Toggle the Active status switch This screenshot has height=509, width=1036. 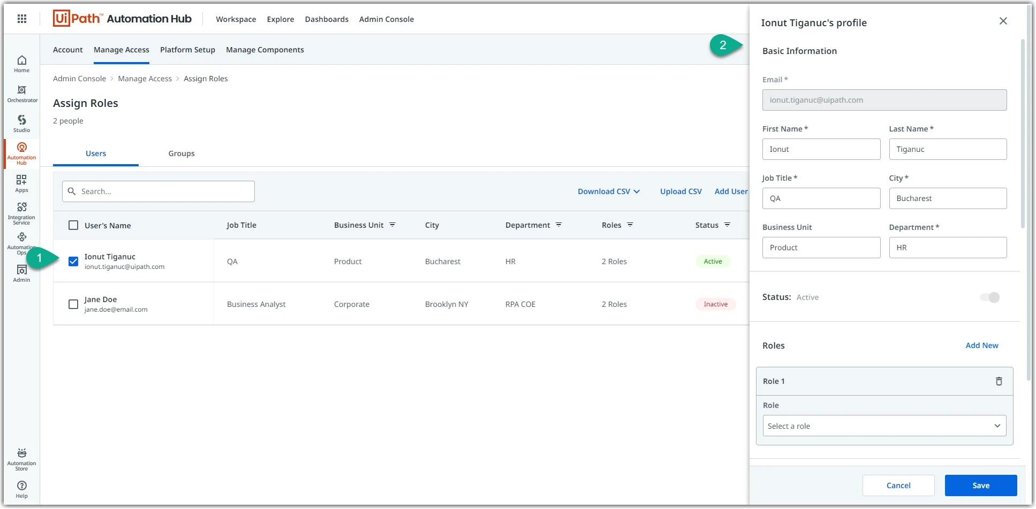990,297
